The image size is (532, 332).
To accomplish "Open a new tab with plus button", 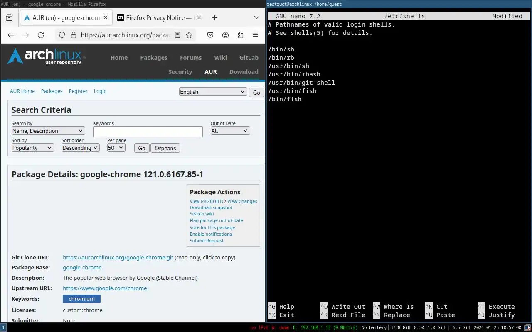I will [x=214, y=18].
